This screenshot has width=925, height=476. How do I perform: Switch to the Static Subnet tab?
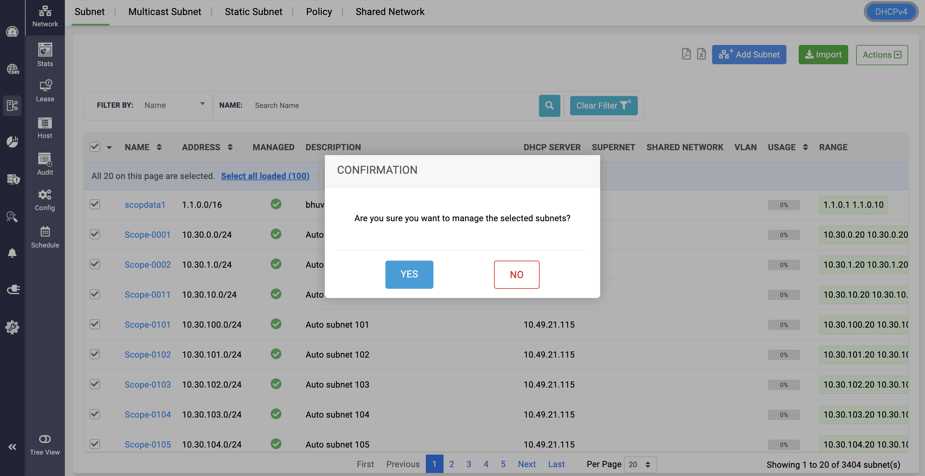[x=254, y=12]
